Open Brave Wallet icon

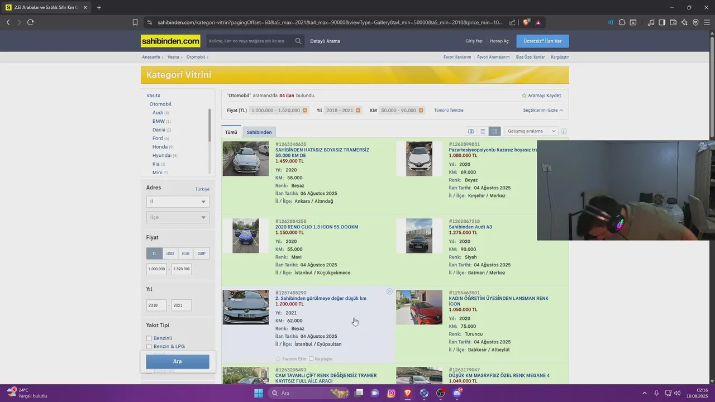[673, 22]
